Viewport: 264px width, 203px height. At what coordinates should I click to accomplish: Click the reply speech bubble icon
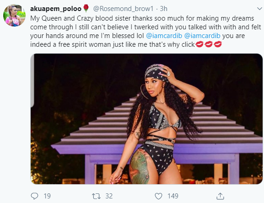click(34, 196)
